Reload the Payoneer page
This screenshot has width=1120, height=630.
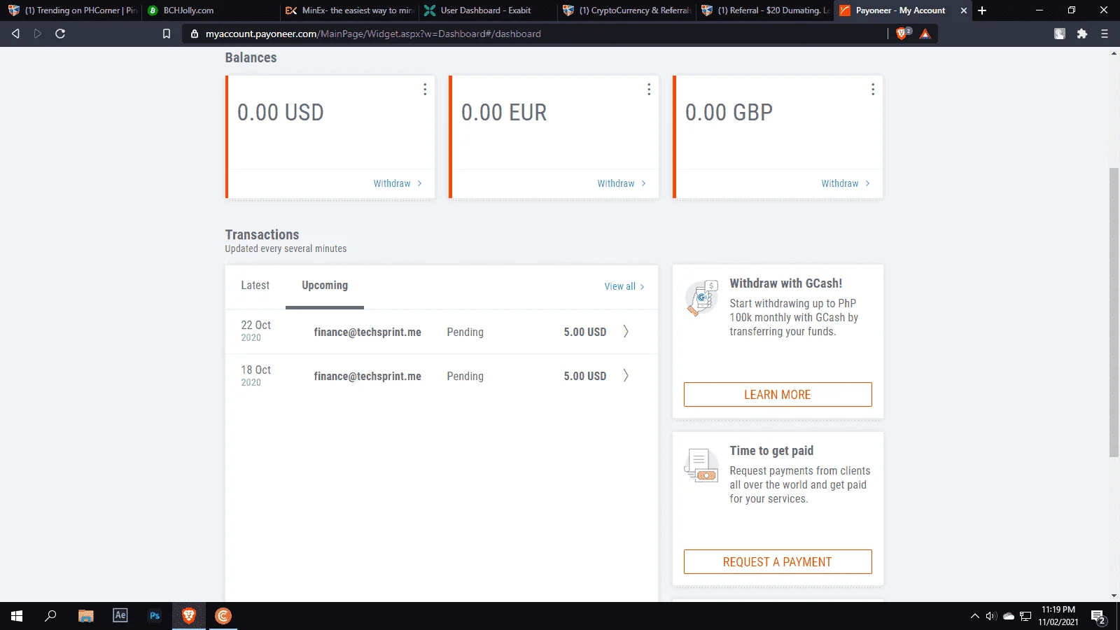[60, 34]
